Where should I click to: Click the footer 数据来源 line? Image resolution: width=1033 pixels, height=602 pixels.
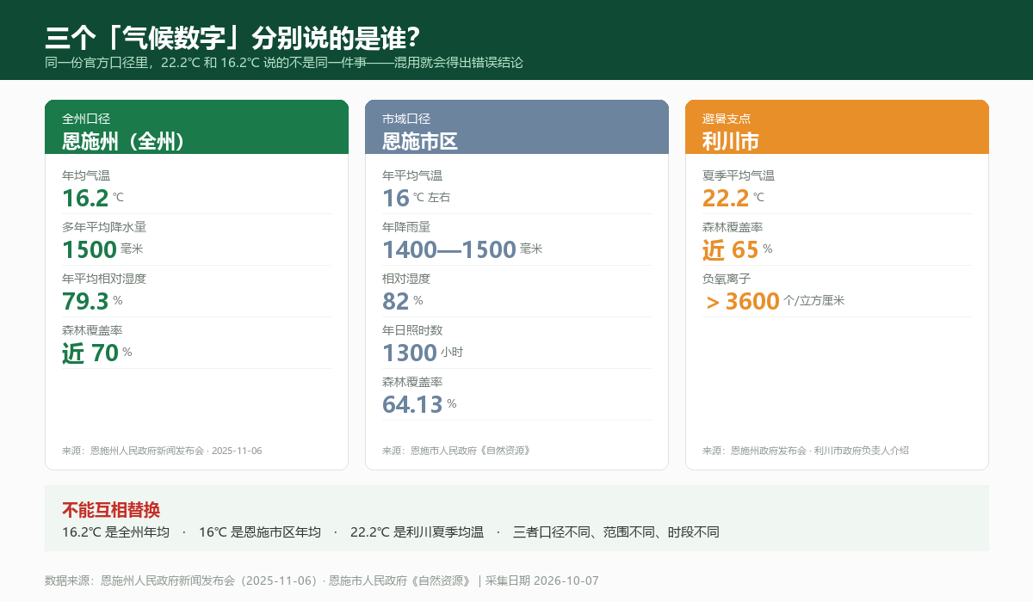click(x=321, y=580)
